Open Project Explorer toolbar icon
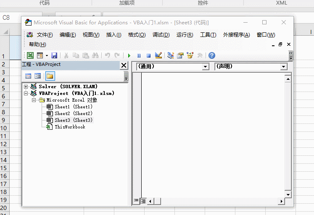The height and width of the screenshot is (215, 314). (170, 55)
